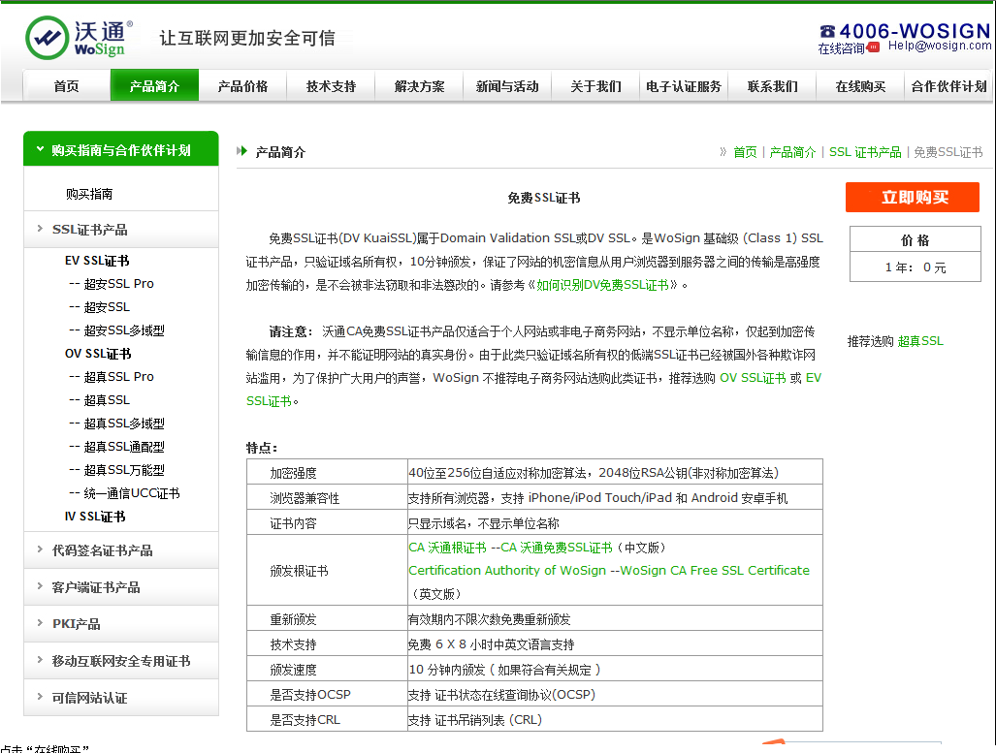The image size is (996, 753).
Task: Click the Help@wosign.com email address
Action: coord(940,46)
